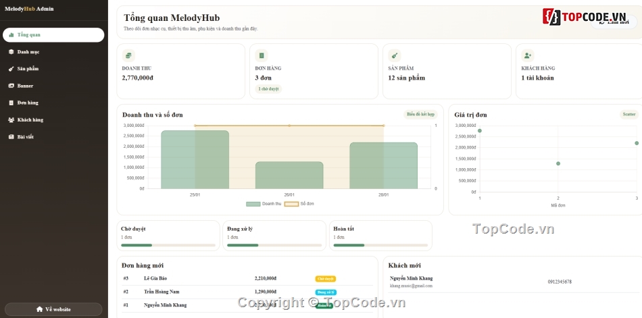Click the Bài viết newspaper icon
The width and height of the screenshot is (642, 318).
[11, 137]
